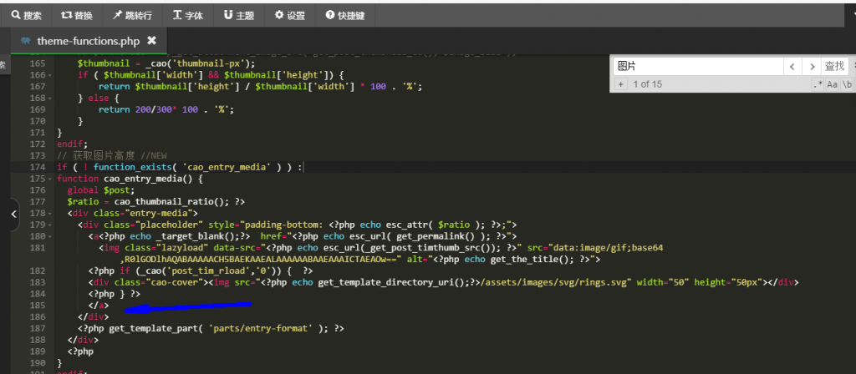Close the theme-functions.php tab

click(x=151, y=40)
